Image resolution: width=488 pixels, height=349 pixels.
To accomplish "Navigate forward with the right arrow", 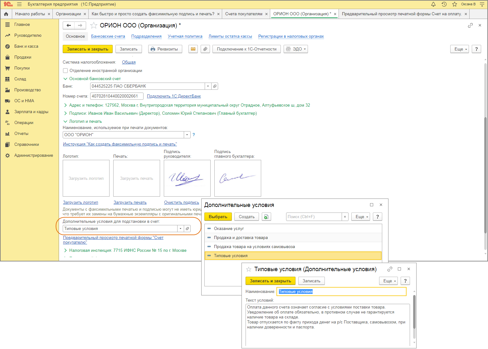I will coord(80,26).
